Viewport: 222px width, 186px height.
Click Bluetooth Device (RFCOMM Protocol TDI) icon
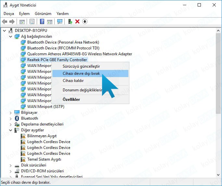[x=23, y=48]
